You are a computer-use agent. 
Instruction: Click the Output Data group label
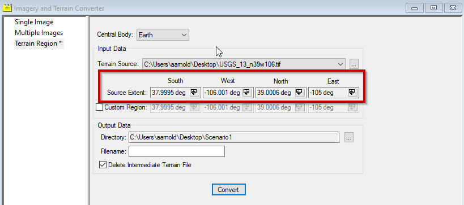(x=114, y=125)
